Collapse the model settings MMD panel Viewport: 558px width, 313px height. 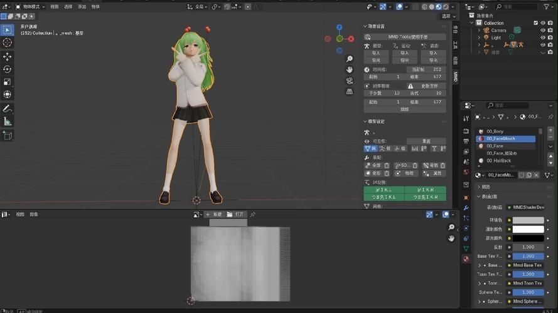click(365, 121)
